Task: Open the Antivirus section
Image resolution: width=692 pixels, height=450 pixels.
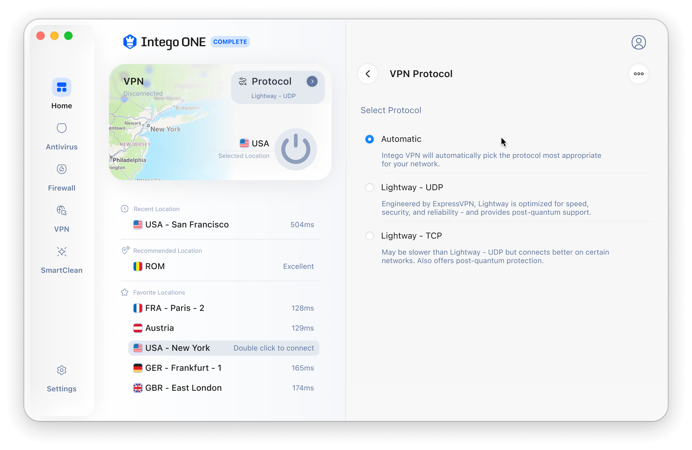Action: (x=61, y=128)
